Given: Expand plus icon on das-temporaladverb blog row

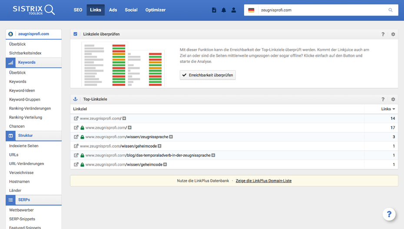Looking at the screenshot, I should pyautogui.click(x=213, y=155).
